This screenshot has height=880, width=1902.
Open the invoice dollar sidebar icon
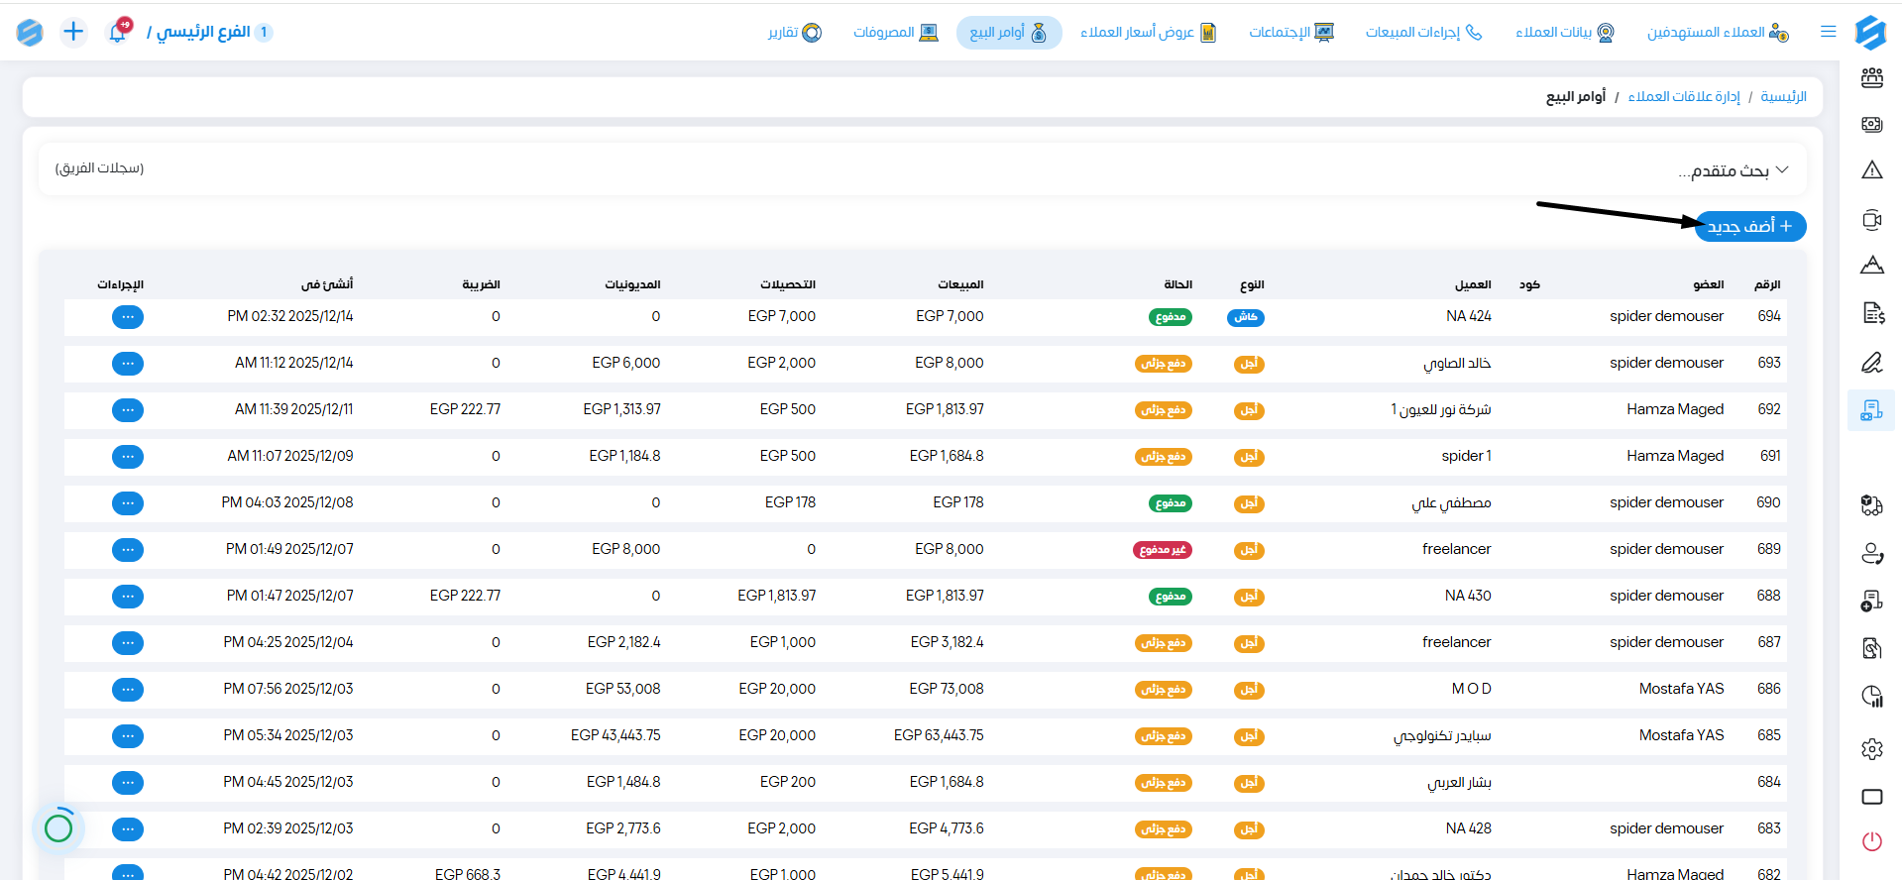[1871, 314]
